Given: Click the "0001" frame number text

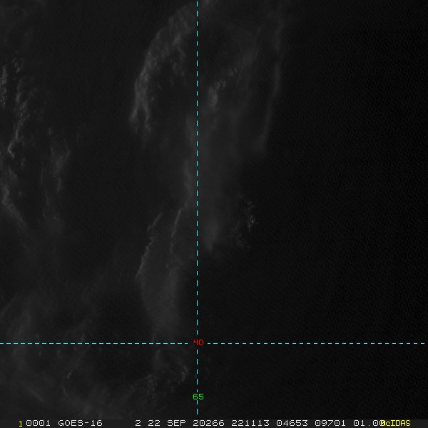Looking at the screenshot, I should pos(38,423).
